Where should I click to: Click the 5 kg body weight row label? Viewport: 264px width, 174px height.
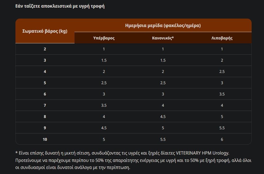[45, 83]
